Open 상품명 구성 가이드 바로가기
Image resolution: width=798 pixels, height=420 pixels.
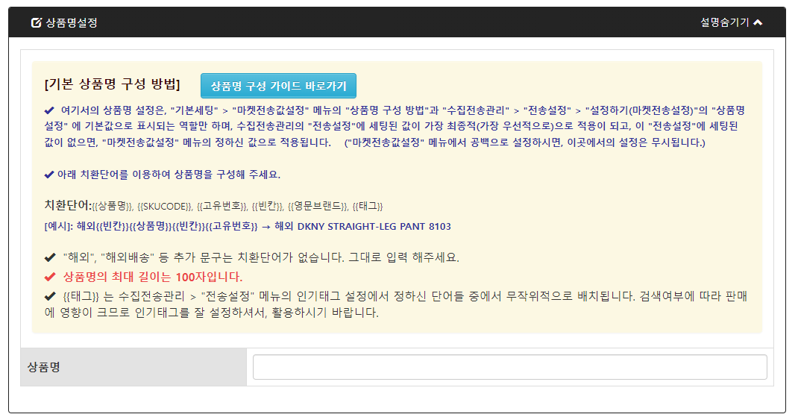[278, 86]
